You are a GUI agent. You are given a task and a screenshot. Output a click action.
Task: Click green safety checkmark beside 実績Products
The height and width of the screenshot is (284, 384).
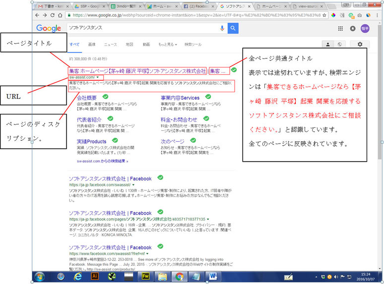(x=115, y=140)
